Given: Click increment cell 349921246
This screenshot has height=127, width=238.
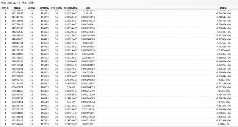Looking at the screenshot, I should [17, 61].
